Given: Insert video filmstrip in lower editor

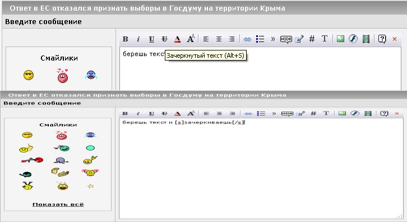Looking at the screenshot, I should pos(368,113).
